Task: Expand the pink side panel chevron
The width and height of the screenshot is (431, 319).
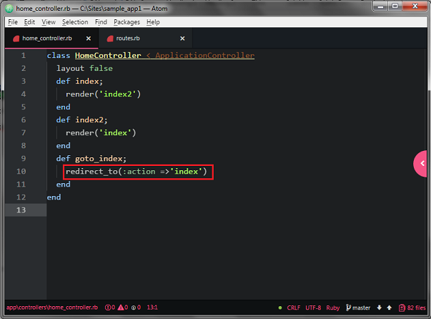Action: coord(422,164)
